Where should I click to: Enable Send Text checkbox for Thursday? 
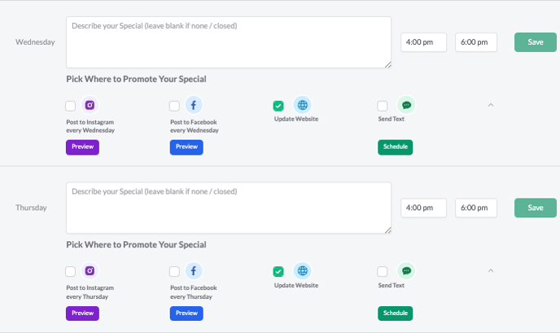(x=382, y=272)
